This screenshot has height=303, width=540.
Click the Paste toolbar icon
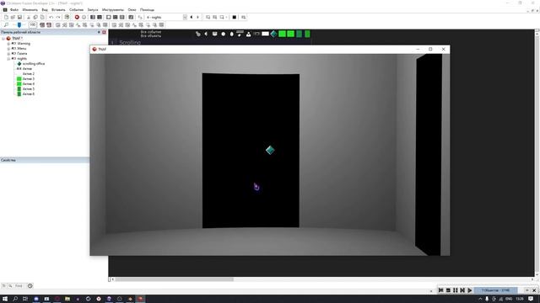point(42,17)
